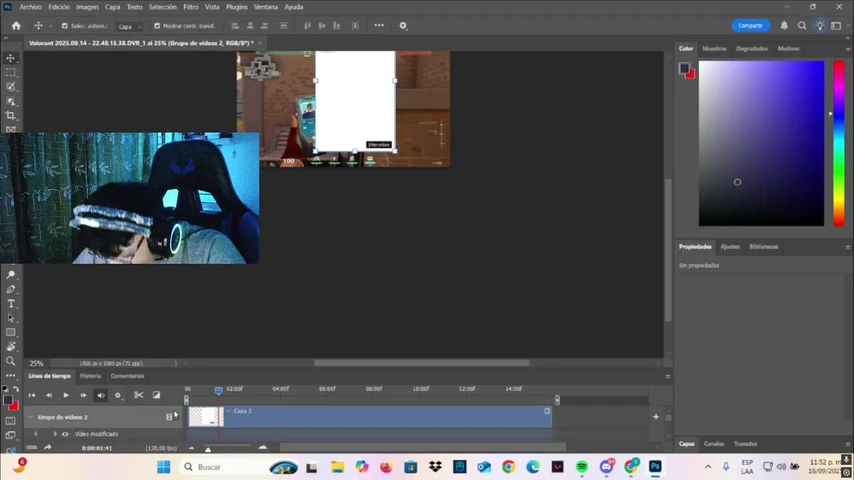Click the foreground color swatch in toolbar

point(7,401)
